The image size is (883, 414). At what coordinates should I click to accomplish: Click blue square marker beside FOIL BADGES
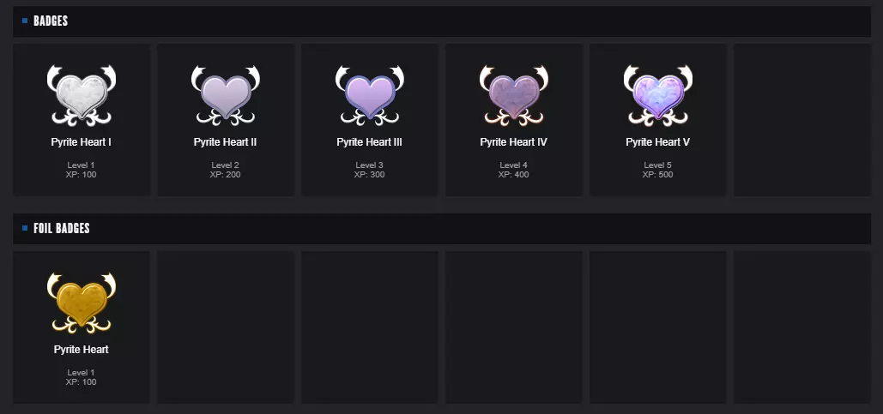25,228
